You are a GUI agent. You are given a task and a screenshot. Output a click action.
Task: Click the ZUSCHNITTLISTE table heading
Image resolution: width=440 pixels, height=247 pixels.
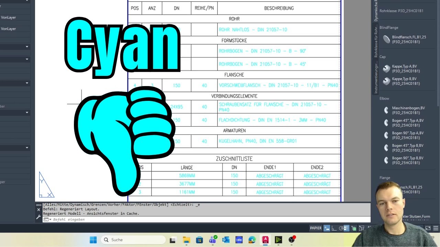pos(234,159)
